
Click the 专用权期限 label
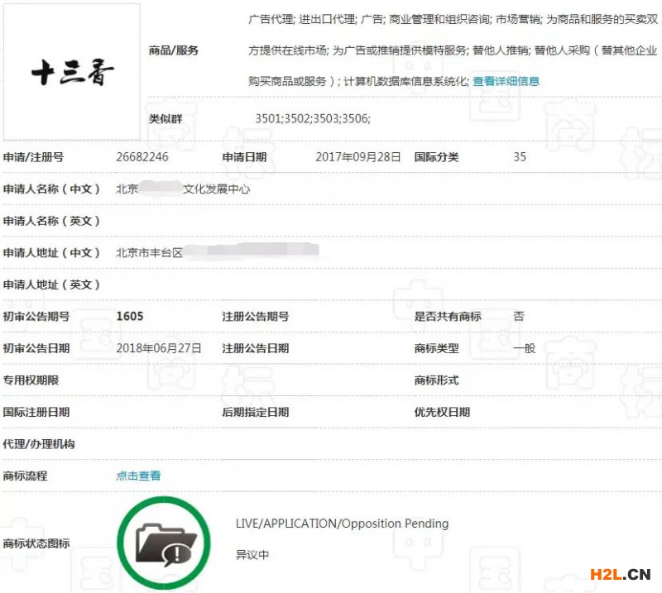pos(31,380)
